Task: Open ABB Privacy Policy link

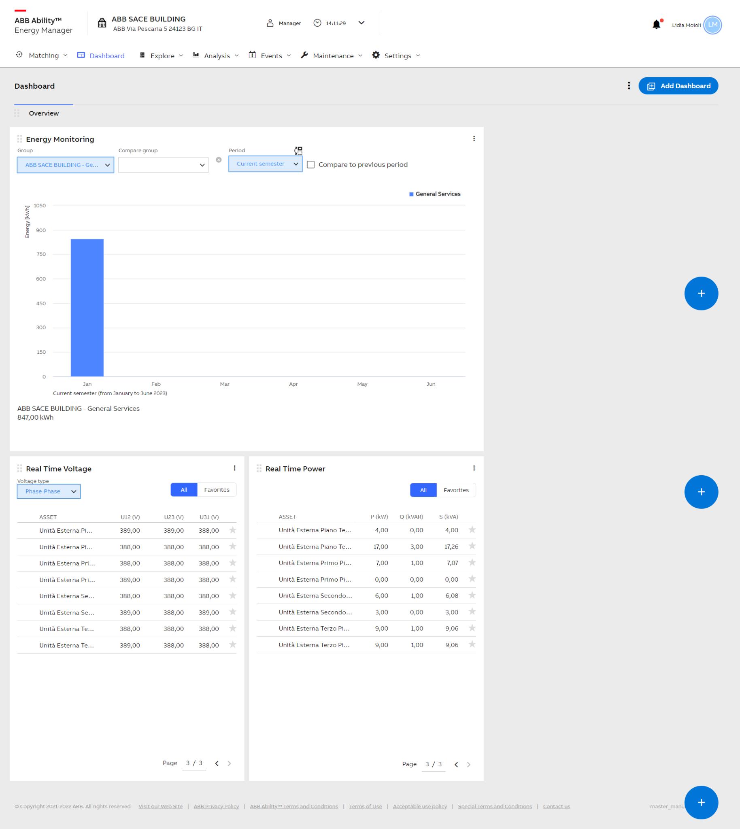Action: click(x=216, y=806)
